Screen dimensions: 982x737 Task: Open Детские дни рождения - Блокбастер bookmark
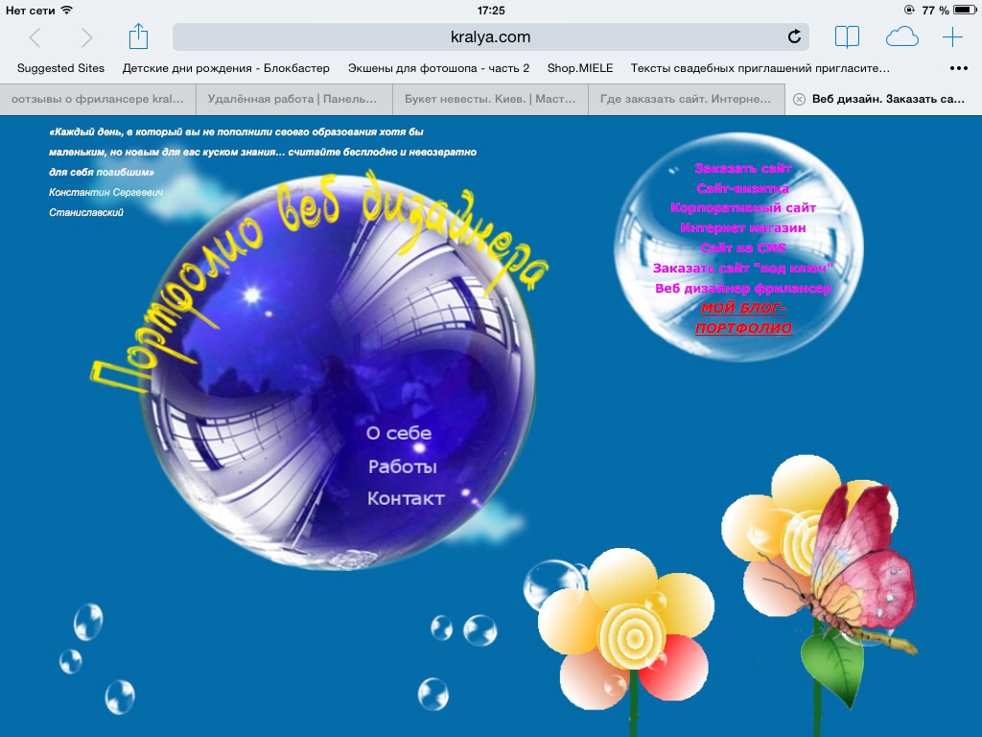(x=226, y=68)
